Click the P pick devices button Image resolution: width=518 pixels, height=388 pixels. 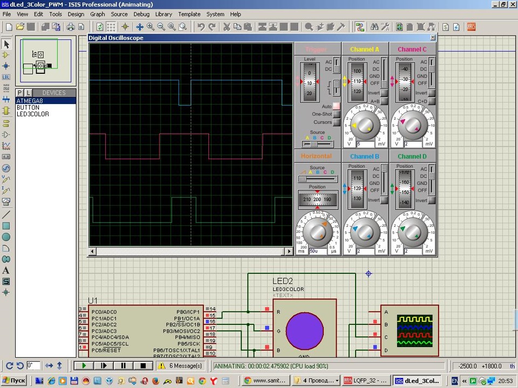click(x=20, y=93)
